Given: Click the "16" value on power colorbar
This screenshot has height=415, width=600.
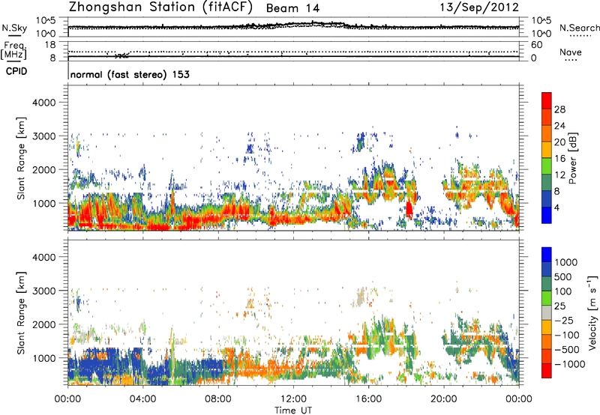Looking at the screenshot, I should pyautogui.click(x=559, y=159).
